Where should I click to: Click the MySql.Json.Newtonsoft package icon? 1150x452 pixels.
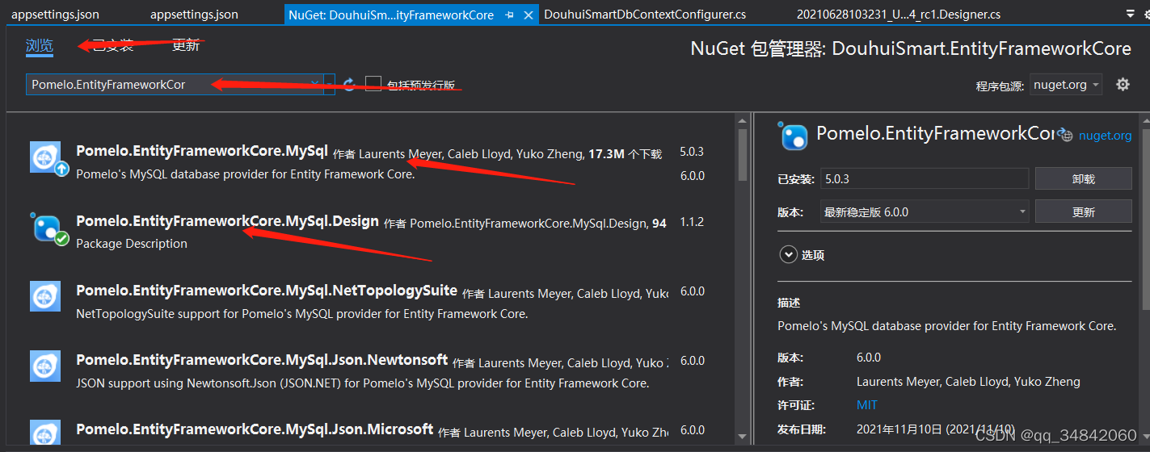(x=45, y=366)
